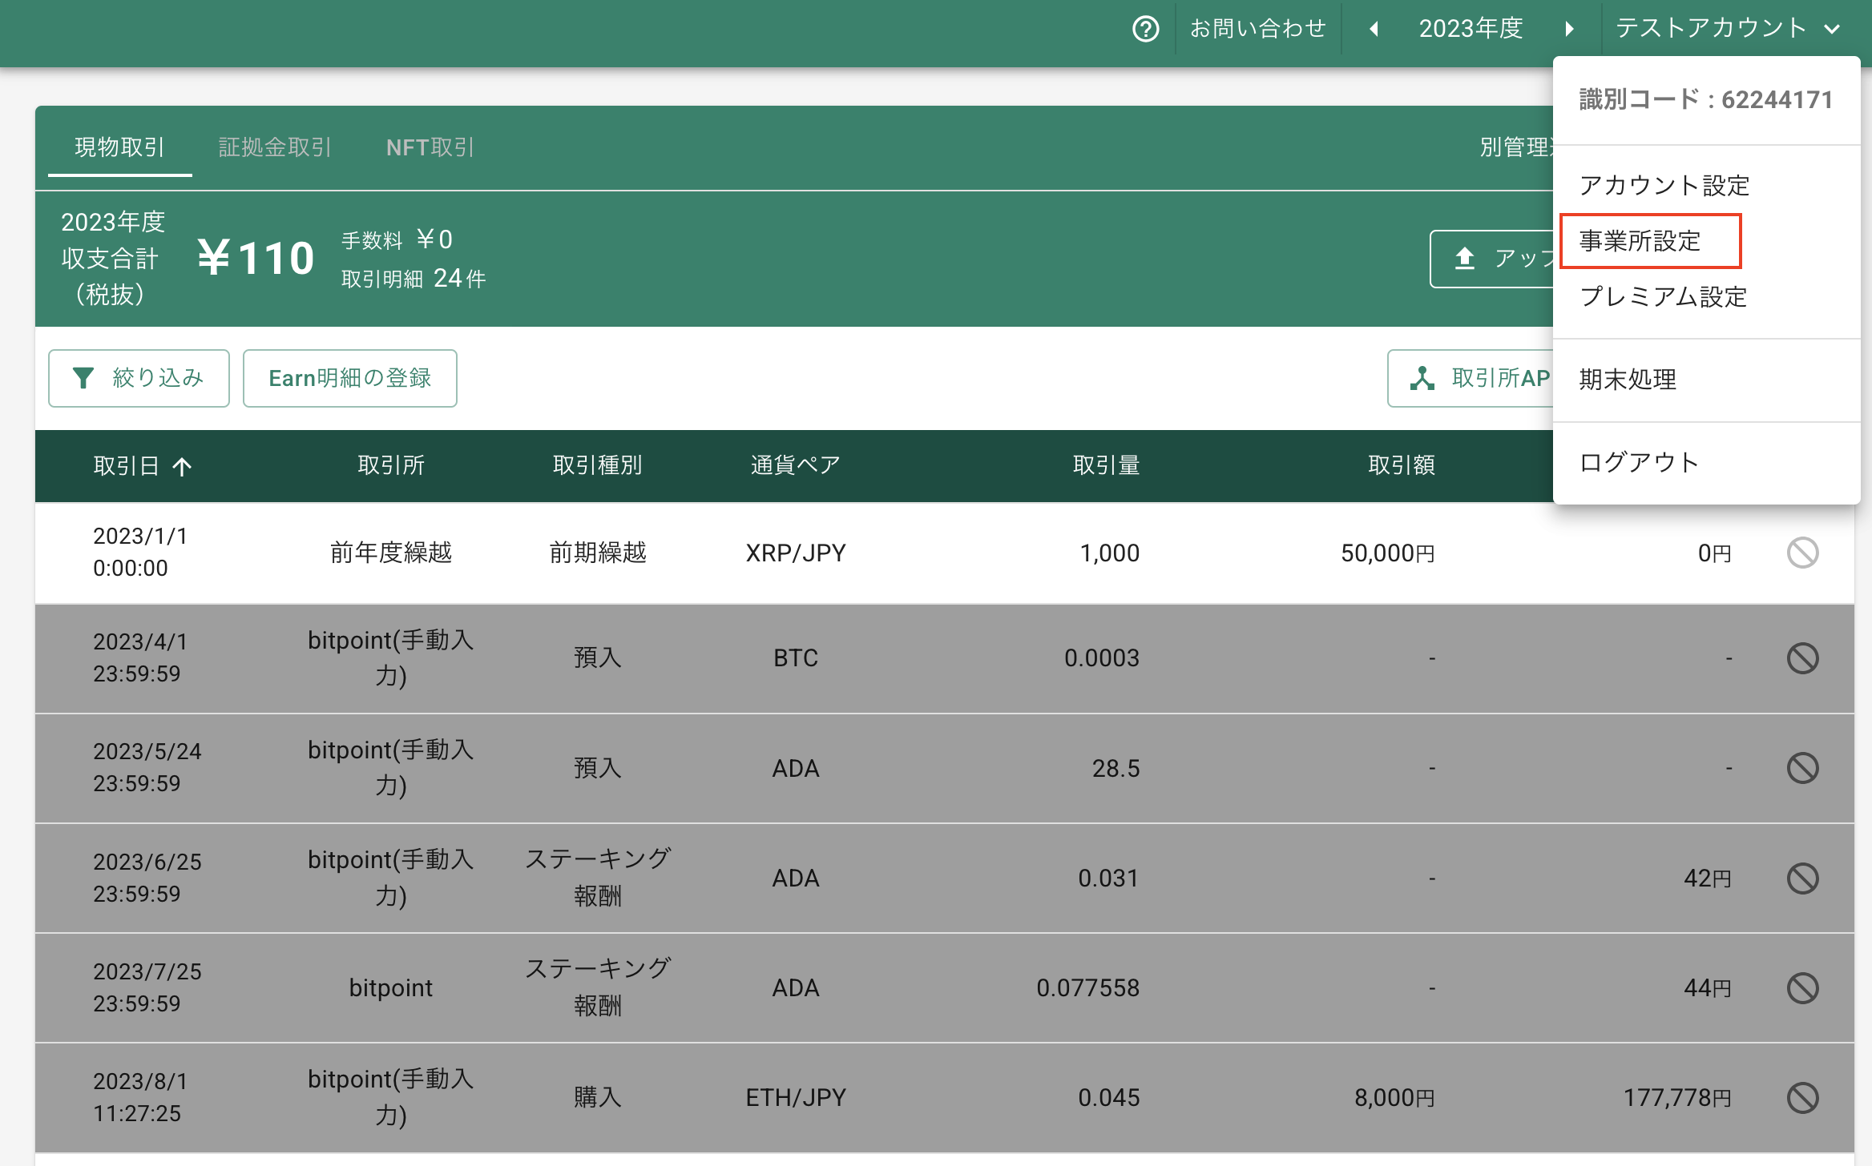
Task: Switch to 証拠金取引 tab
Action: click(x=274, y=147)
